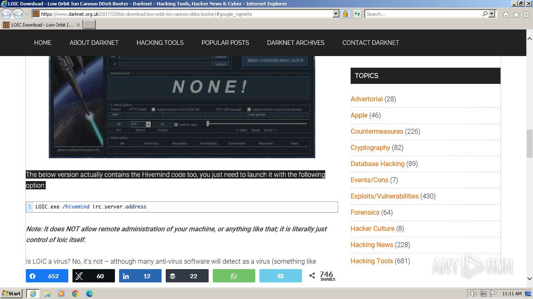This screenshot has height=299, width=533.
Task: Click the address bar URL field
Action: coord(185,14)
